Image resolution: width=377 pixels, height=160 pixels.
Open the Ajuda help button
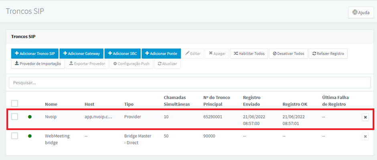361,12
